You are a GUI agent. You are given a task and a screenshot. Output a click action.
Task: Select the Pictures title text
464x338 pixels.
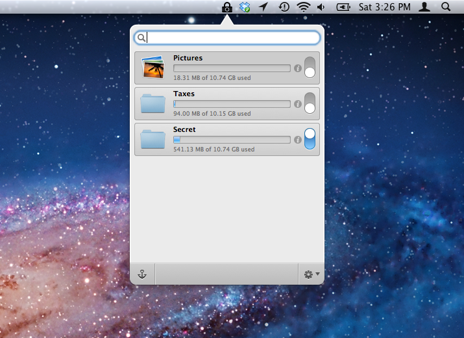pos(188,58)
